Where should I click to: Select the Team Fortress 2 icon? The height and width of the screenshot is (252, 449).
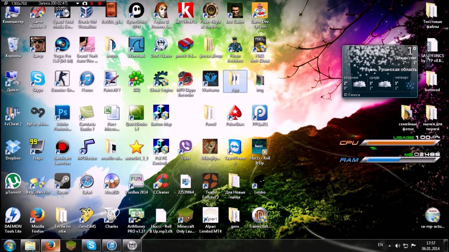pos(210,187)
